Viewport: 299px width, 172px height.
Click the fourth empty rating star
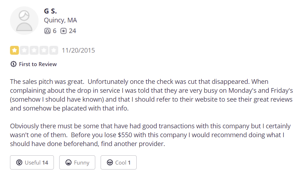click(x=44, y=50)
